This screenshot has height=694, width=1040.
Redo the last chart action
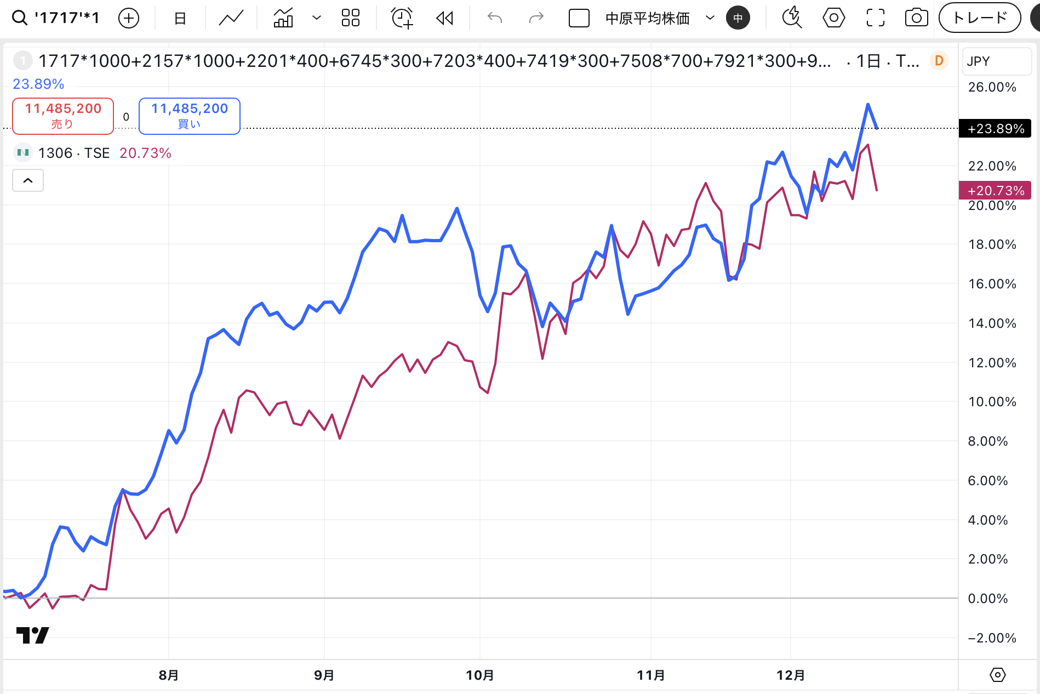[x=536, y=18]
